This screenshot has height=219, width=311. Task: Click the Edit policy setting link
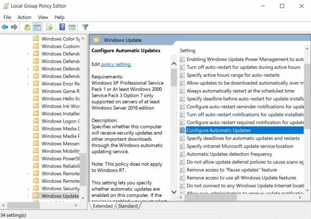[x=116, y=64]
